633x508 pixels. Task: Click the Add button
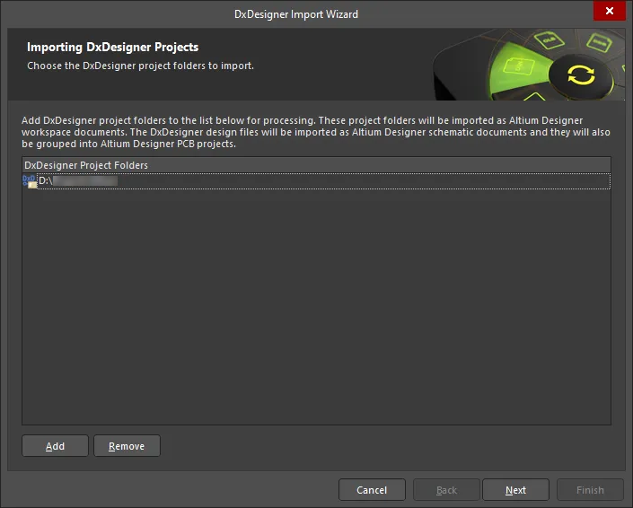(x=55, y=446)
